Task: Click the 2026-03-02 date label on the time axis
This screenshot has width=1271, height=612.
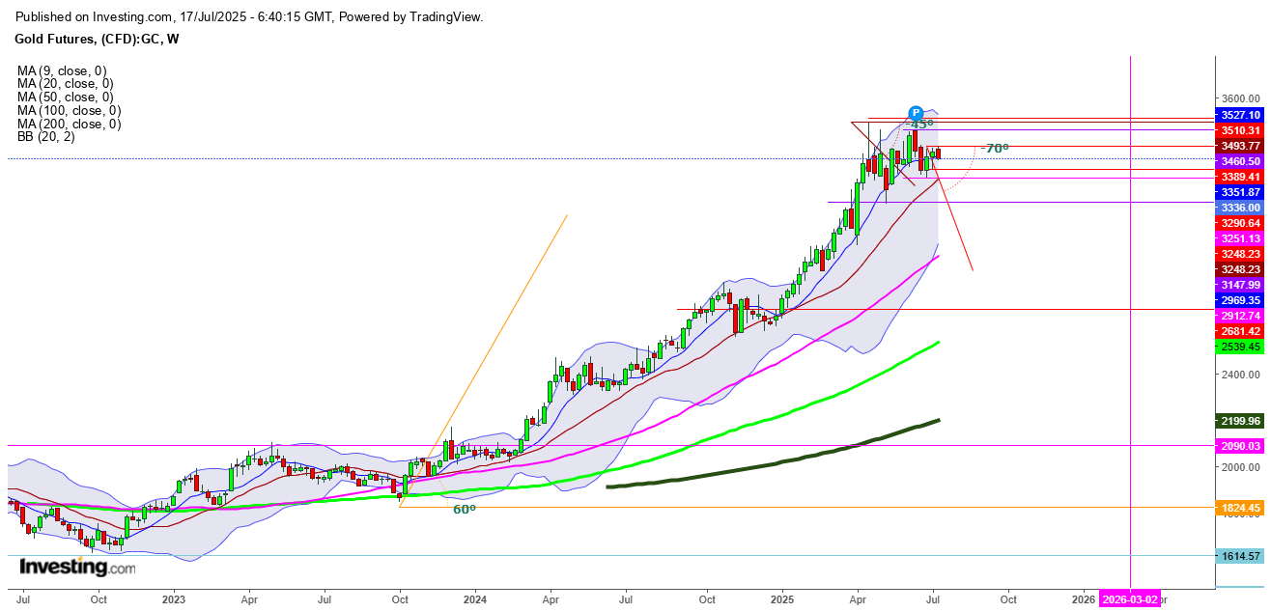Action: click(x=1130, y=598)
